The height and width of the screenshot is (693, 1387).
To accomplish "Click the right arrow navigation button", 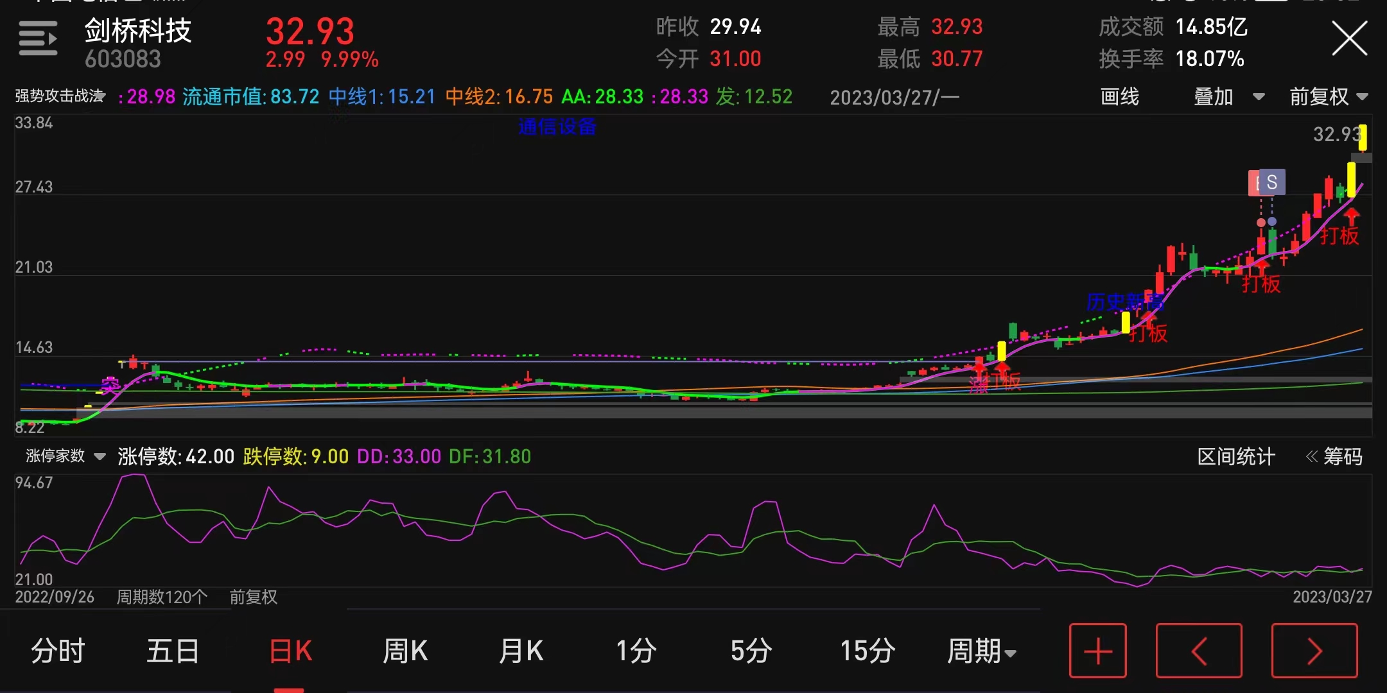I will [x=1314, y=651].
